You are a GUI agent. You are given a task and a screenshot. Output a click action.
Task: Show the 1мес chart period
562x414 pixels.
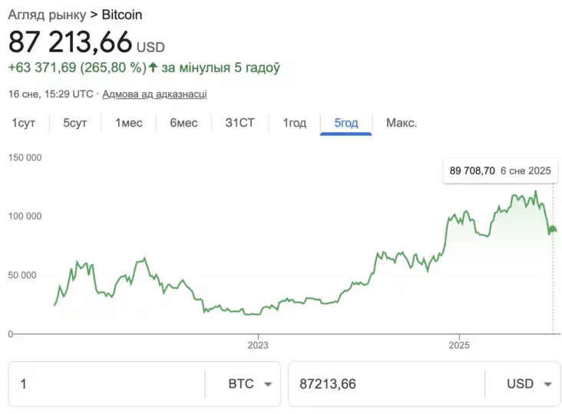point(129,123)
